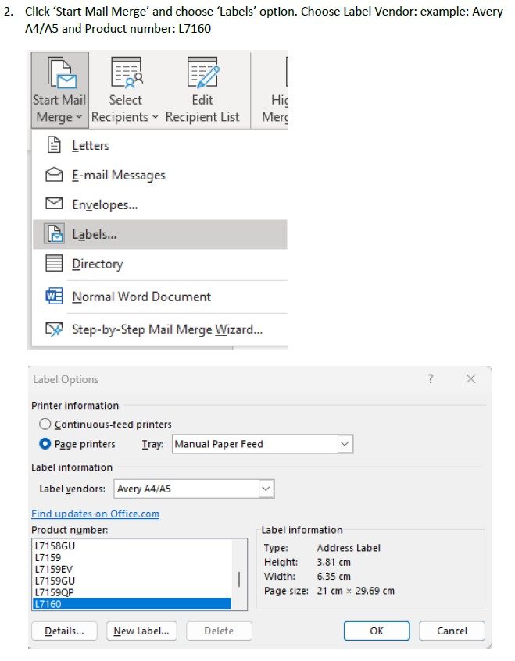Click the Delete button
The width and height of the screenshot is (515, 661).
219,631
